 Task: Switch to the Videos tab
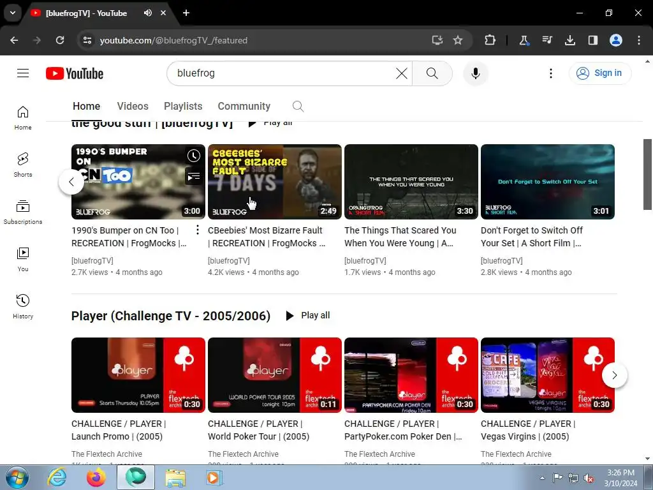[133, 107]
